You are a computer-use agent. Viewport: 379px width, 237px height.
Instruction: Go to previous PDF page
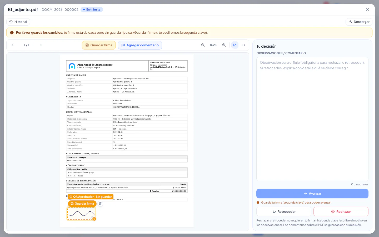click(x=12, y=45)
